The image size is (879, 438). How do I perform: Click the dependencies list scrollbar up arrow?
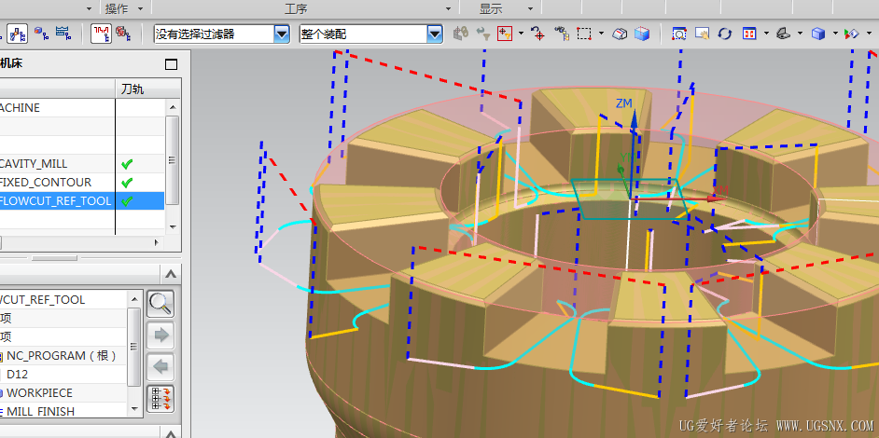(x=134, y=298)
